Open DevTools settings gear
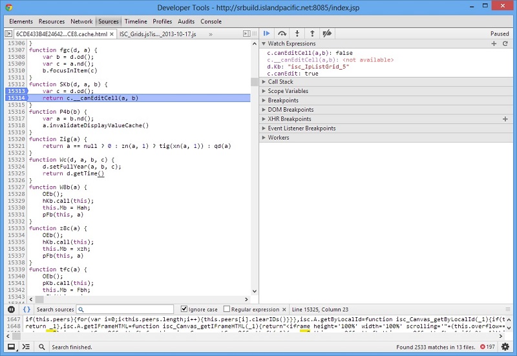The height and width of the screenshot is (356, 517). tap(504, 347)
